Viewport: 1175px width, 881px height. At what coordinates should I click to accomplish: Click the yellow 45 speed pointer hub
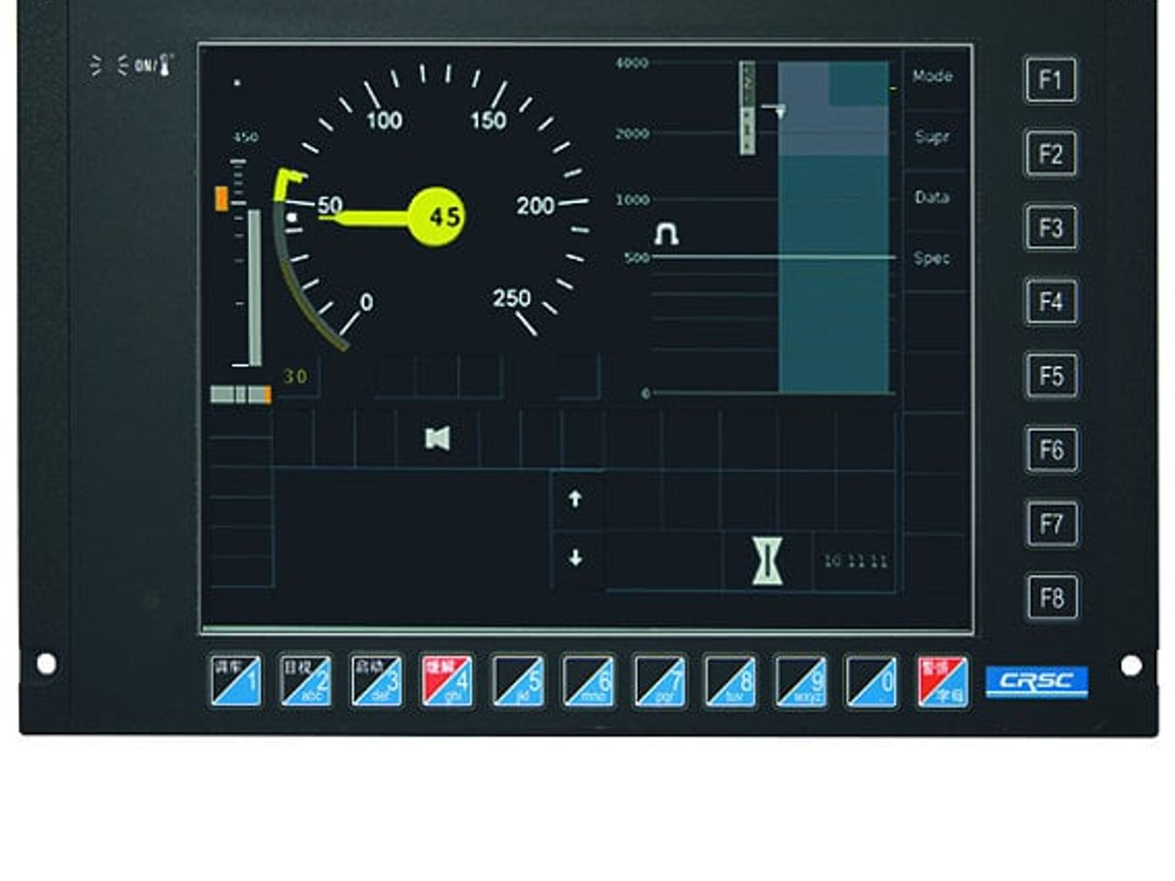point(437,216)
